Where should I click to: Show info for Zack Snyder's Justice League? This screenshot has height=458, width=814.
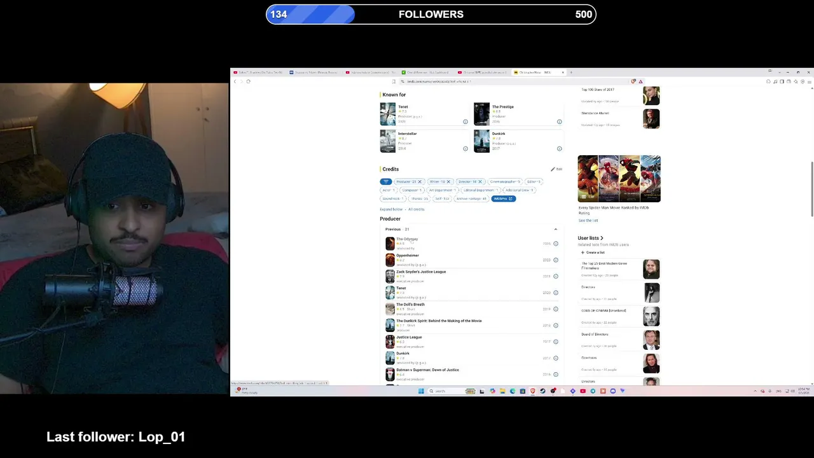pos(556,276)
